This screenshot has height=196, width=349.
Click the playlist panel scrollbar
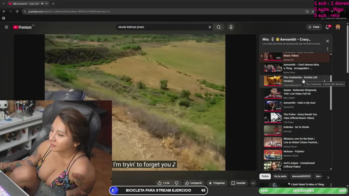click(331, 93)
